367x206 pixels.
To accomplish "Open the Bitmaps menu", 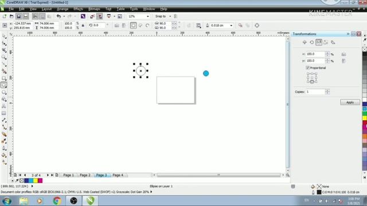I will tap(94, 9).
